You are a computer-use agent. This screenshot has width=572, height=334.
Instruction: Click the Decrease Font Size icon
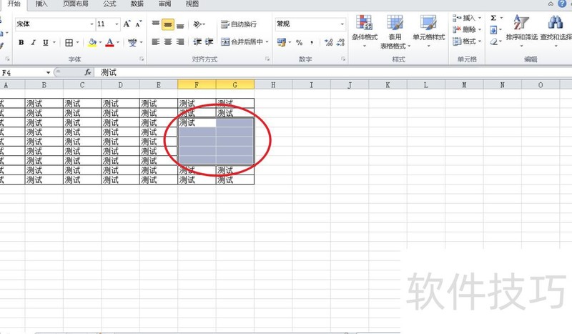click(138, 24)
